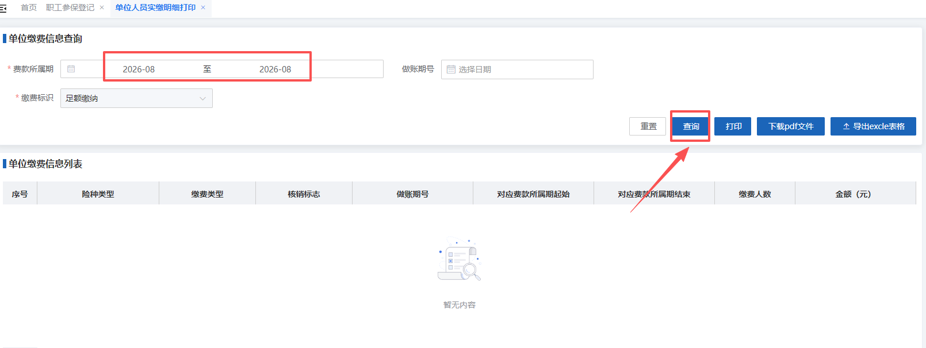The image size is (926, 348).
Task: Toggle the sidebar collapse hamburger icon
Action: coord(3,8)
